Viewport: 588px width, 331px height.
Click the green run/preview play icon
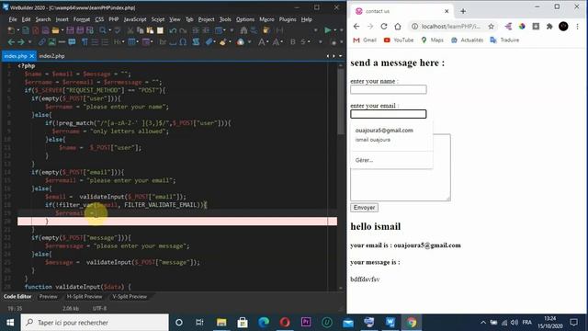tap(328, 30)
